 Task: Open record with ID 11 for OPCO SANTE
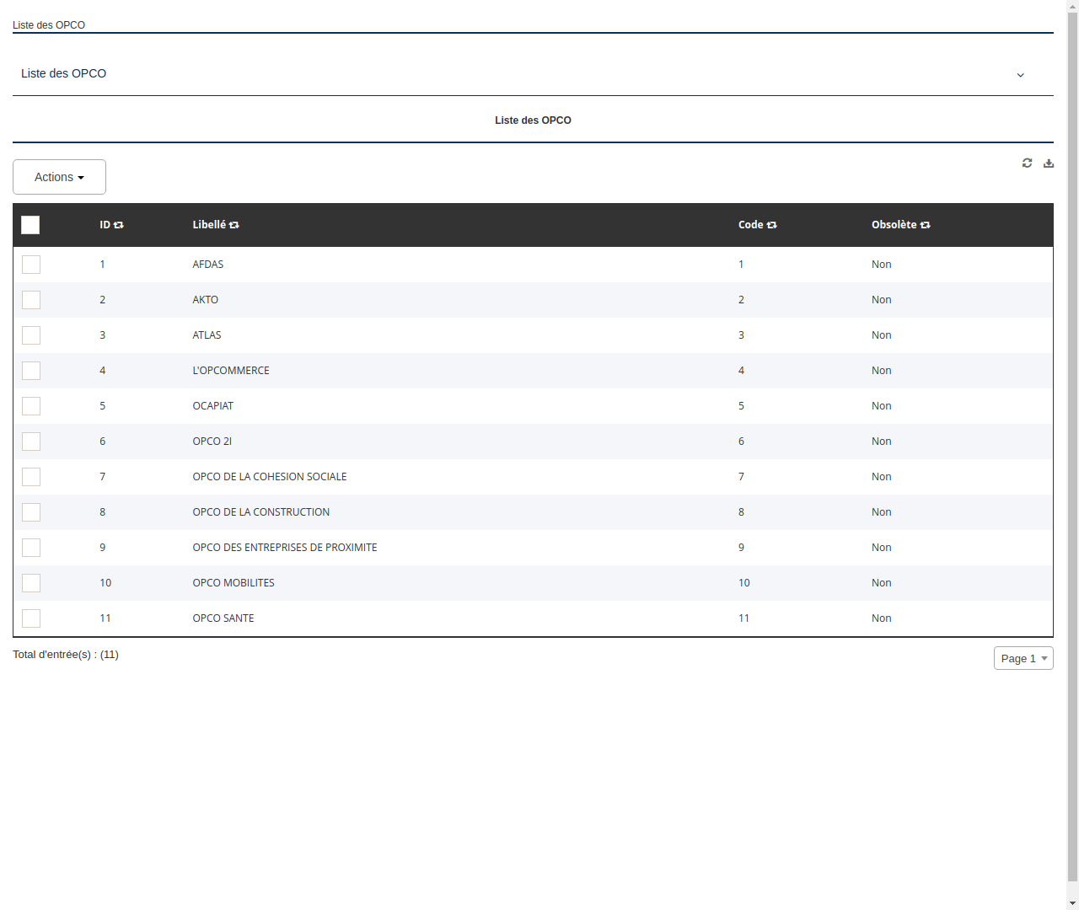tap(105, 618)
